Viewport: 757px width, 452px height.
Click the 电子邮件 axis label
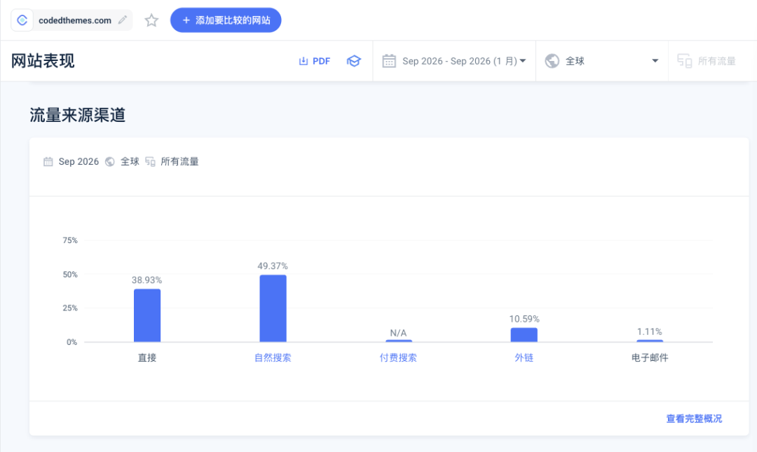(650, 358)
